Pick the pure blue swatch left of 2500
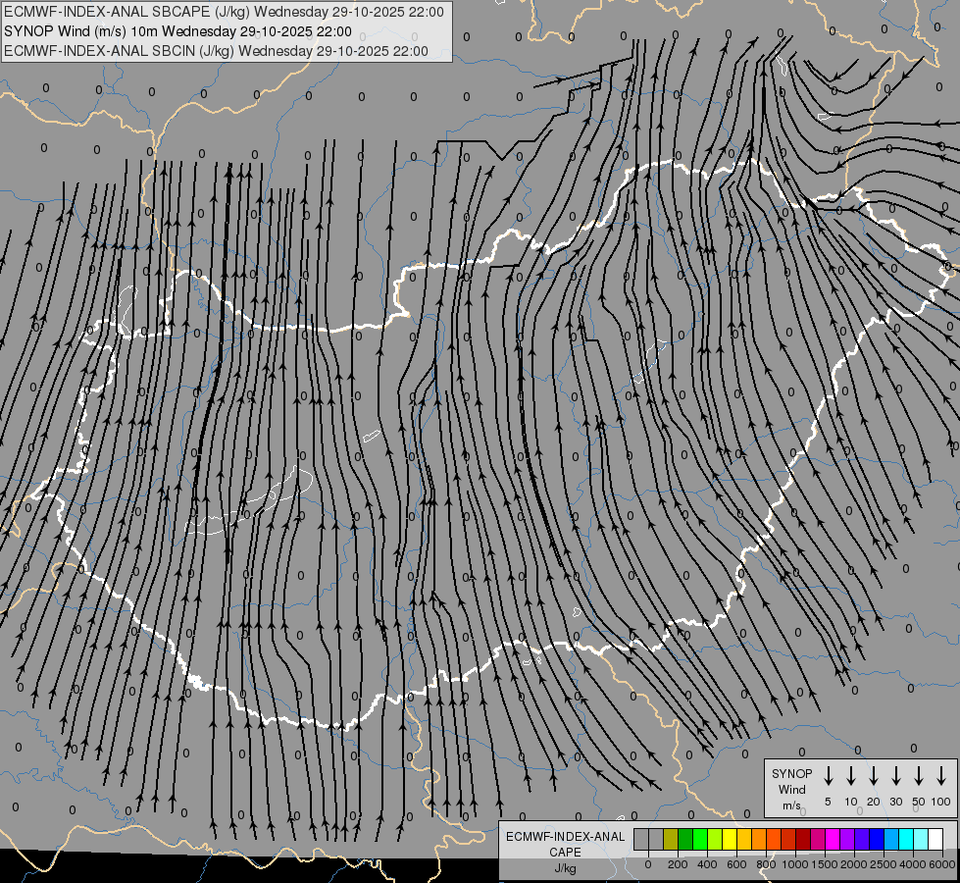Image resolution: width=960 pixels, height=883 pixels. (878, 840)
